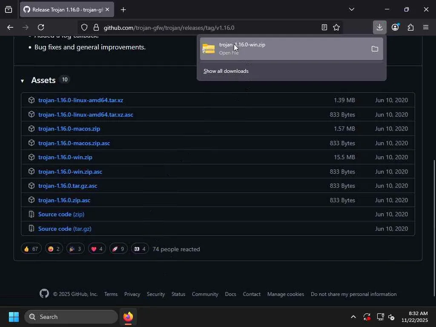Click the GitHub logo in footer
This screenshot has height=327, width=436.
(x=44, y=294)
